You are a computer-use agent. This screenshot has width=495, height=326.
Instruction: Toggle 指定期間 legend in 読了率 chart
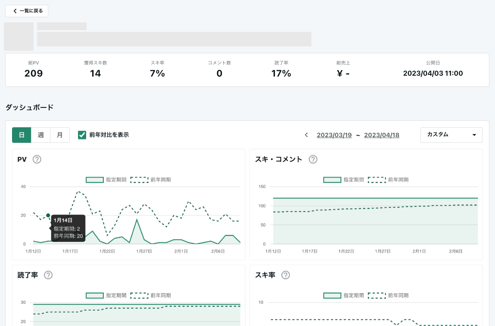[x=106, y=295]
